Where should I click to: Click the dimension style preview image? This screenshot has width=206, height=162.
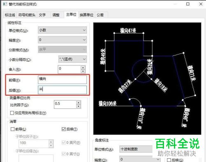pyautogui.click(x=147, y=79)
